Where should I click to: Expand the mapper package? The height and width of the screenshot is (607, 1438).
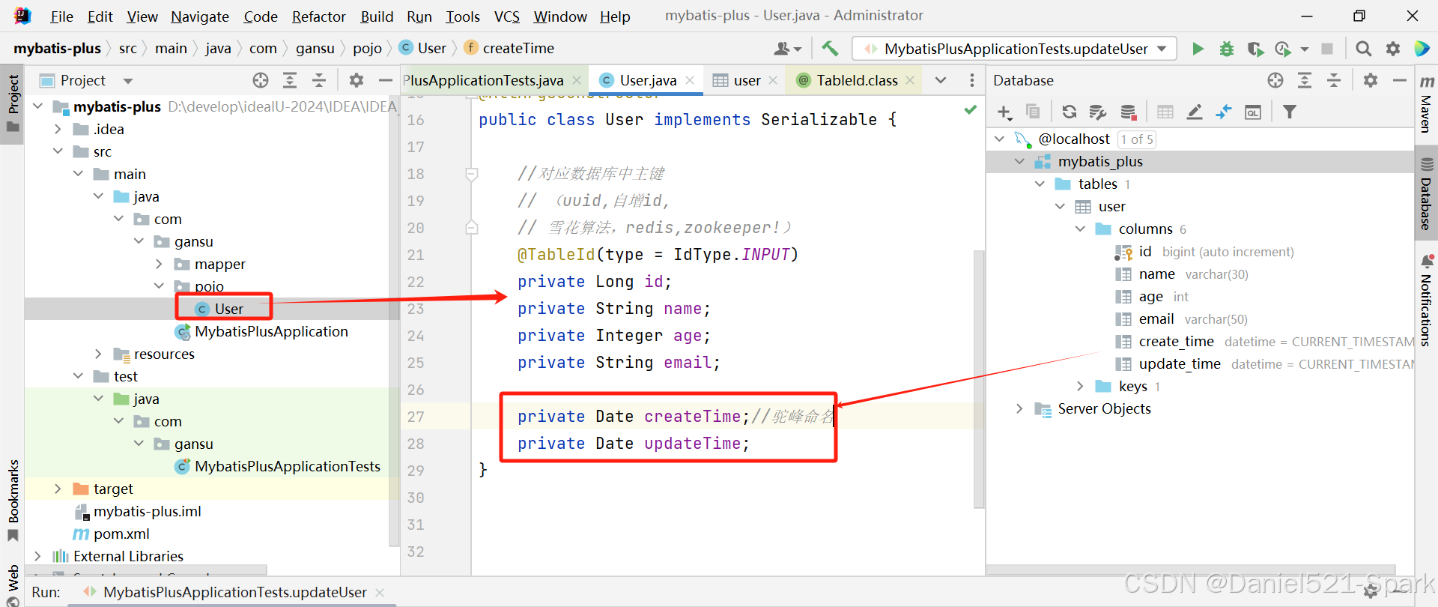[160, 265]
